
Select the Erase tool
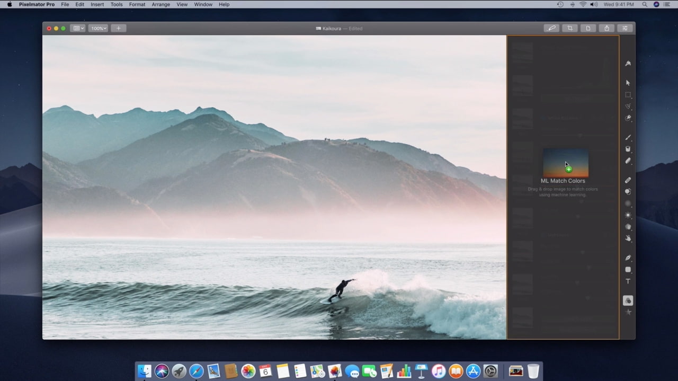[x=628, y=161]
